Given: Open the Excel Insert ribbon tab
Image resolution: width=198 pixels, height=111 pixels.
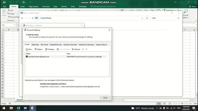Looking at the screenshot, I should pos(23,6).
